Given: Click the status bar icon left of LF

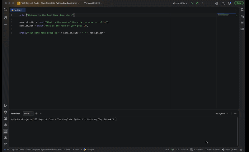Looking at the screenshot, I should point(173,150).
